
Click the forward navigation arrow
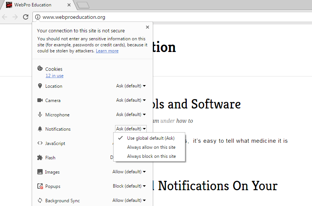[15, 17]
